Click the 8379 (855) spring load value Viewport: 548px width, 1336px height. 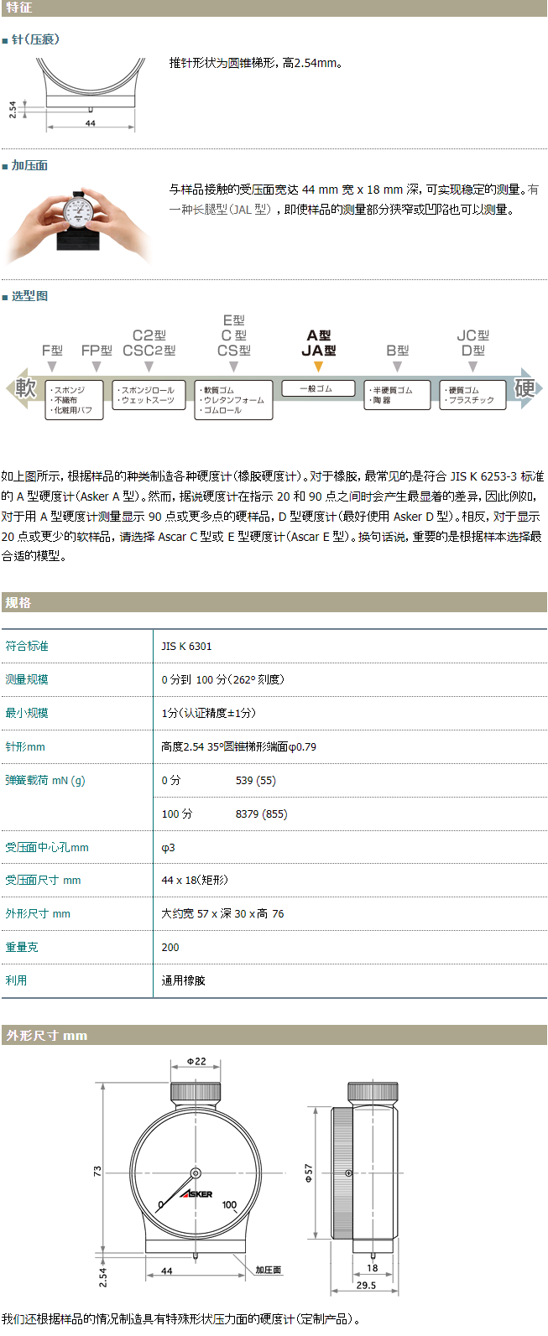(262, 814)
